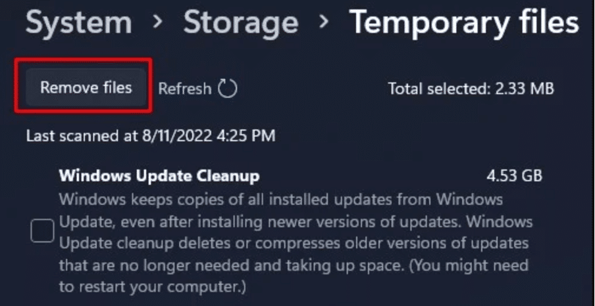Check the Windows Update Cleanup checkbox

43,230
